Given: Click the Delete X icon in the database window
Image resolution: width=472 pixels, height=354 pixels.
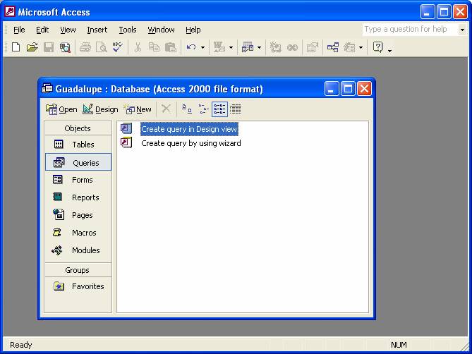Looking at the screenshot, I should pyautogui.click(x=167, y=109).
